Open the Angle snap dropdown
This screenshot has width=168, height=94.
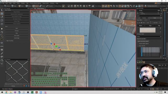click(x=165, y=89)
